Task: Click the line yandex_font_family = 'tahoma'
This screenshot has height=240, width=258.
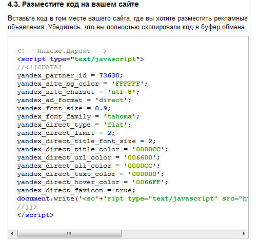Action: pos(78,116)
